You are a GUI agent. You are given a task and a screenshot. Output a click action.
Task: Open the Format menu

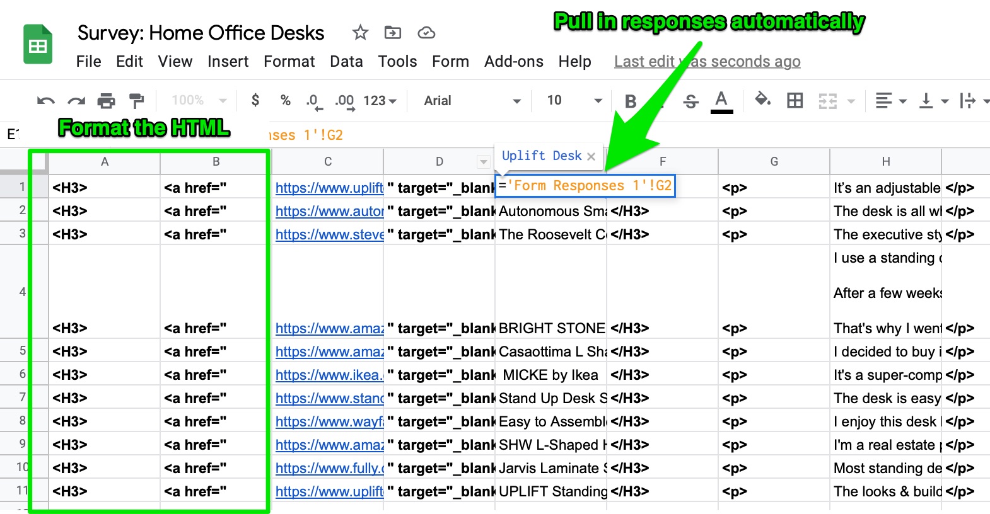(x=289, y=61)
